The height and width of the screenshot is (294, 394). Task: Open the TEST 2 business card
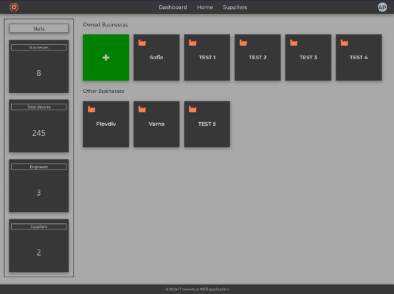click(x=258, y=58)
